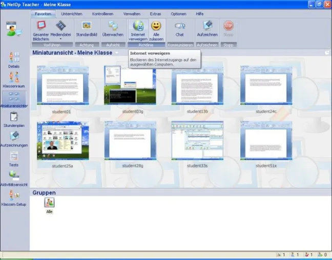Select student24c thumbnail
332x260 pixels.
tap(266, 85)
